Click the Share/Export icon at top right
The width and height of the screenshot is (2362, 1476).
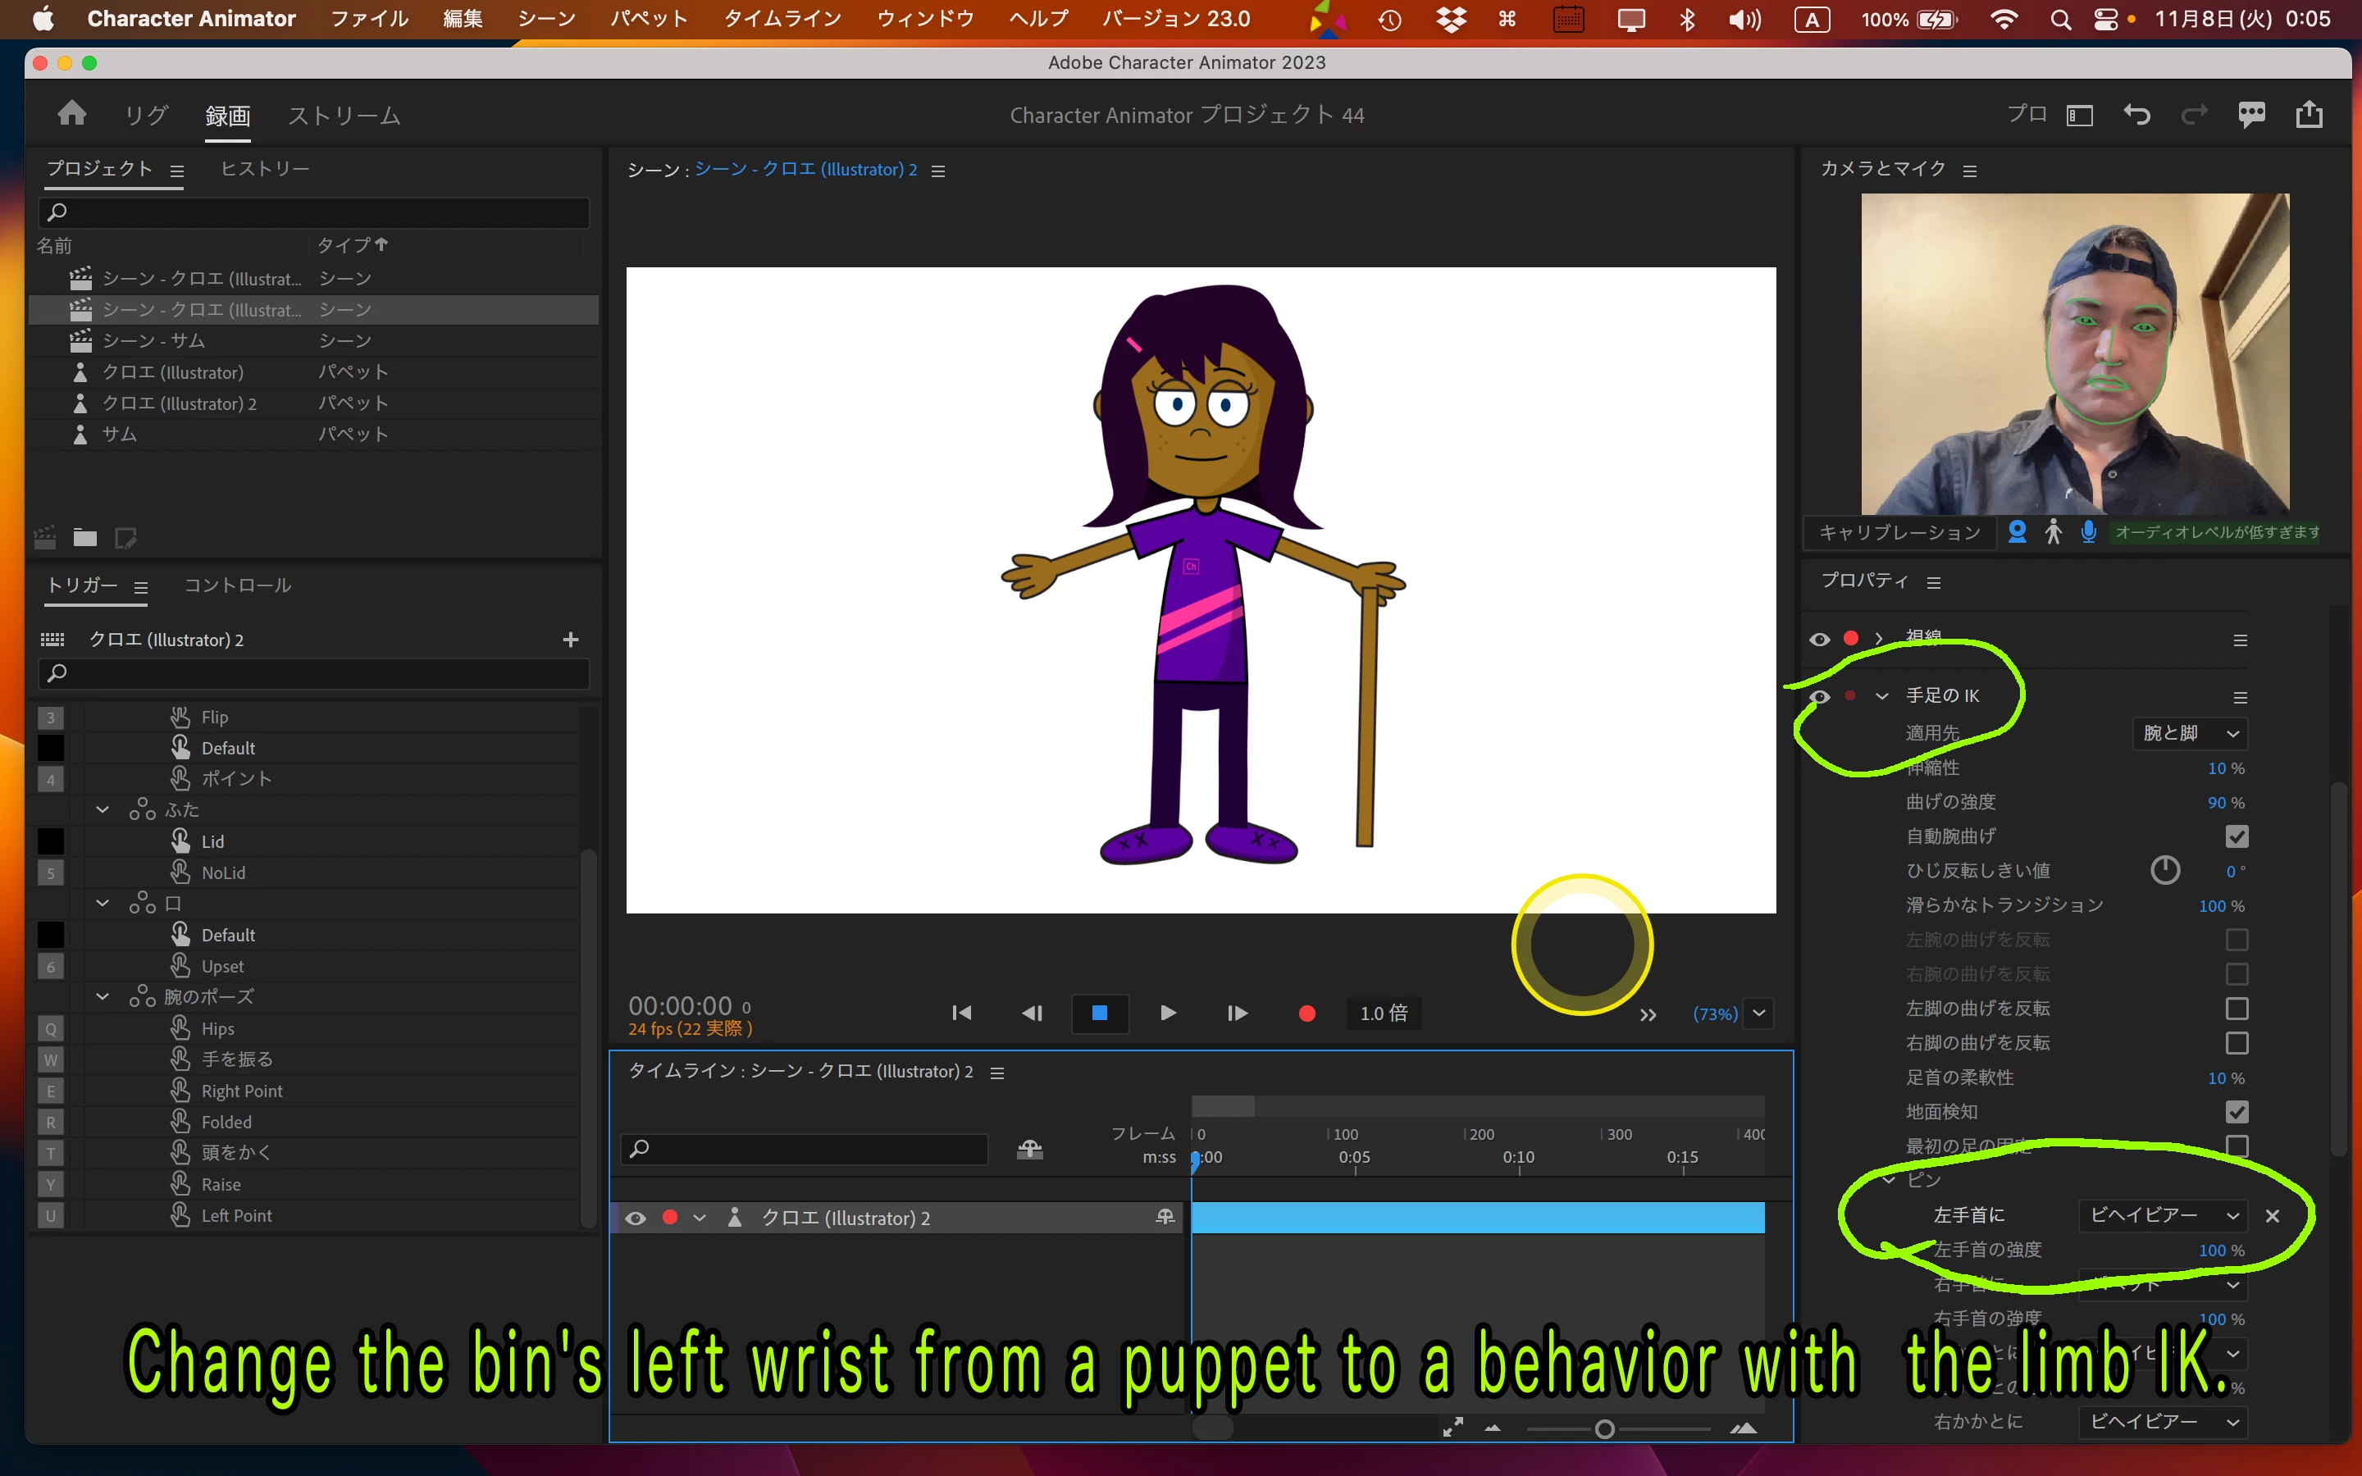[2309, 115]
